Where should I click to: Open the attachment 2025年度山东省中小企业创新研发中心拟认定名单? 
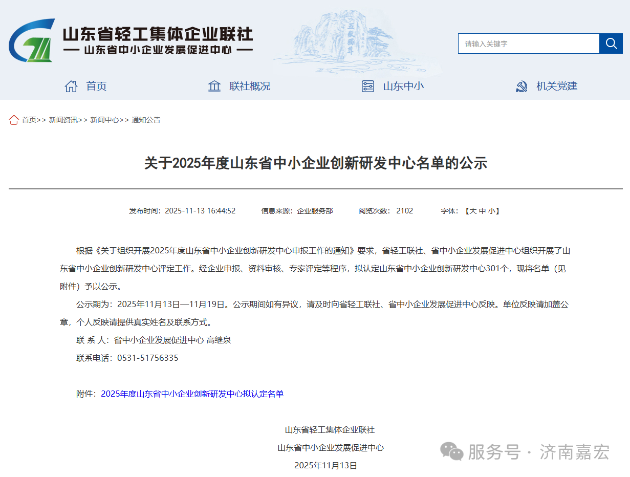click(192, 394)
